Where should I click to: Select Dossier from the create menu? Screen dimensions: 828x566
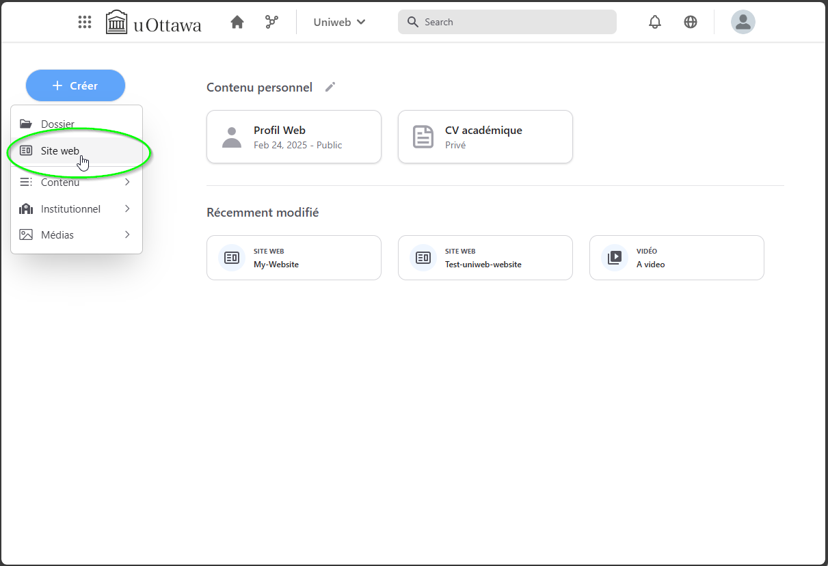coord(57,124)
